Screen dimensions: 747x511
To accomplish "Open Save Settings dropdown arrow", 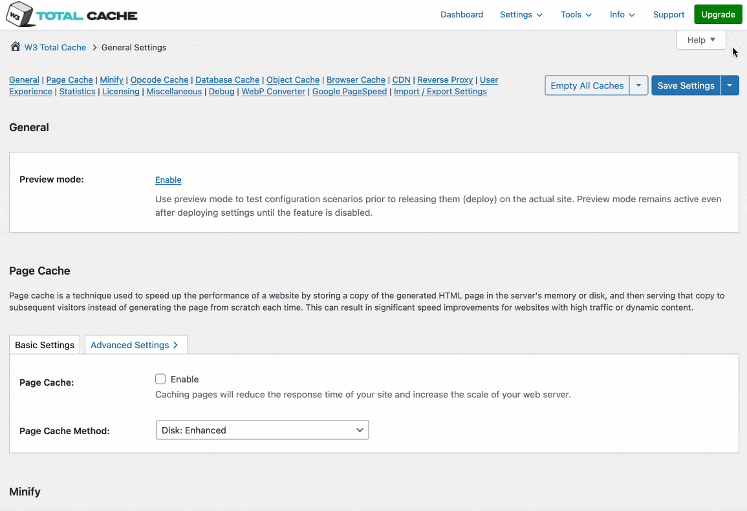I will 730,86.
